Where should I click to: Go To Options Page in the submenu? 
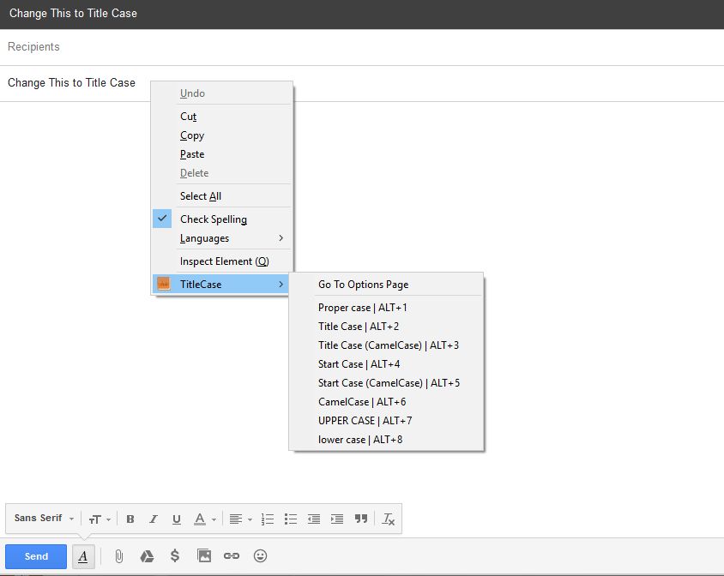click(362, 284)
